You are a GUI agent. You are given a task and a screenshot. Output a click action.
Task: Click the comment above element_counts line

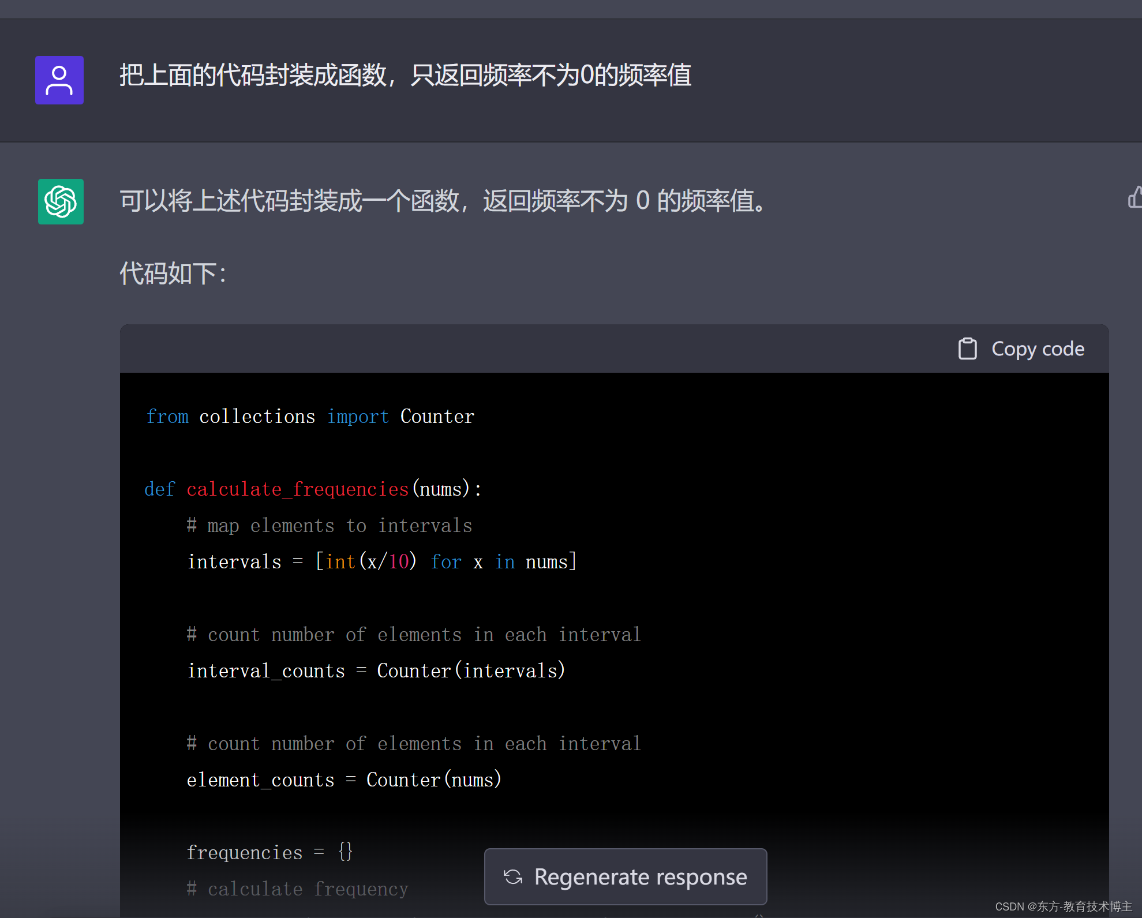click(414, 743)
